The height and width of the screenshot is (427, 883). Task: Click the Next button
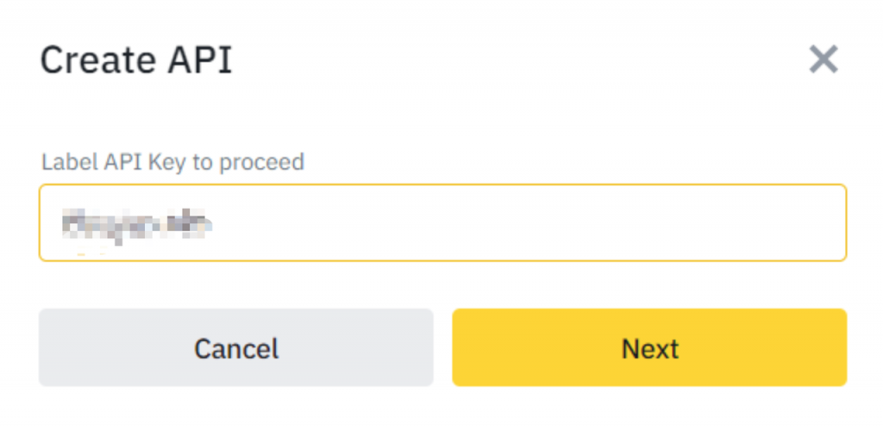pyautogui.click(x=649, y=348)
